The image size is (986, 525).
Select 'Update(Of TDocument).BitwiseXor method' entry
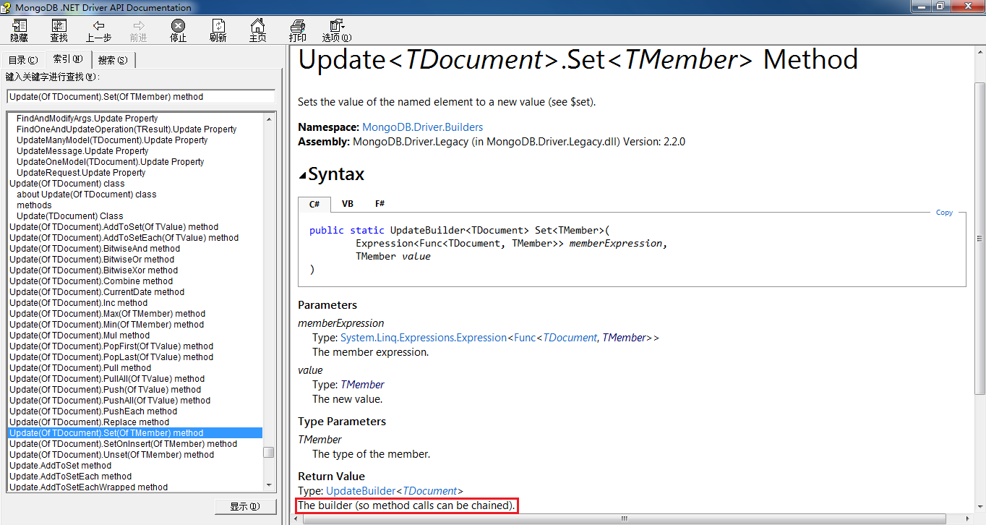[x=93, y=270]
